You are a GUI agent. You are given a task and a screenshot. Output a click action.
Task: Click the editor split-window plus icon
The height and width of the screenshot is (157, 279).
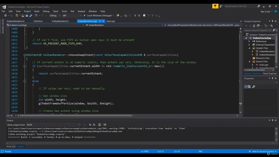(x=241, y=28)
